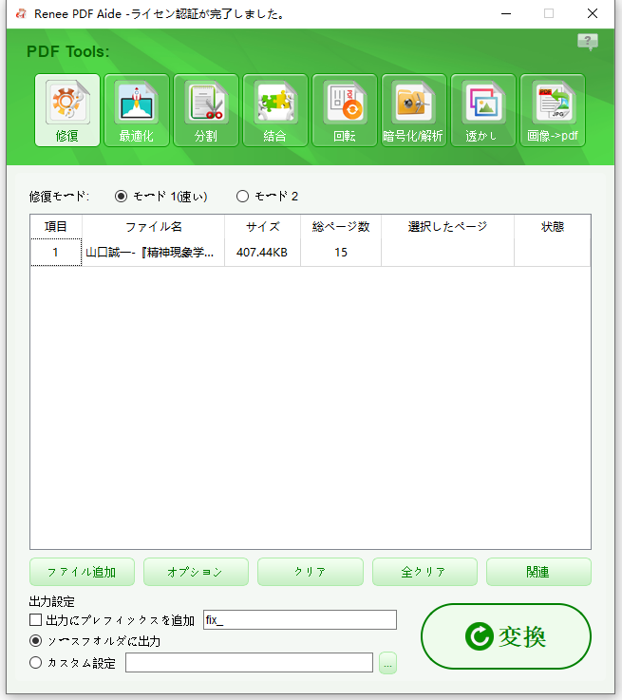
Task: Open the 画像->pdf conversion tool
Action: click(x=553, y=110)
